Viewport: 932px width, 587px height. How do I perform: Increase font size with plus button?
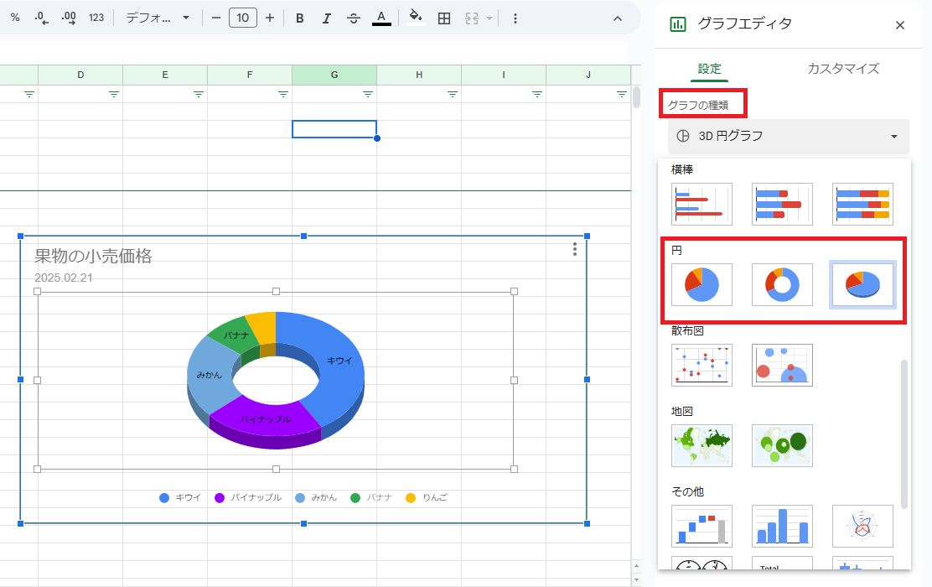pyautogui.click(x=270, y=18)
